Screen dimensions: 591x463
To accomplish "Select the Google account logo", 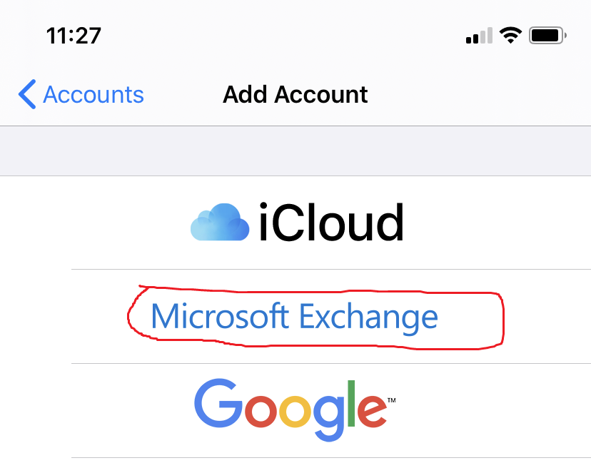I will pos(295,409).
